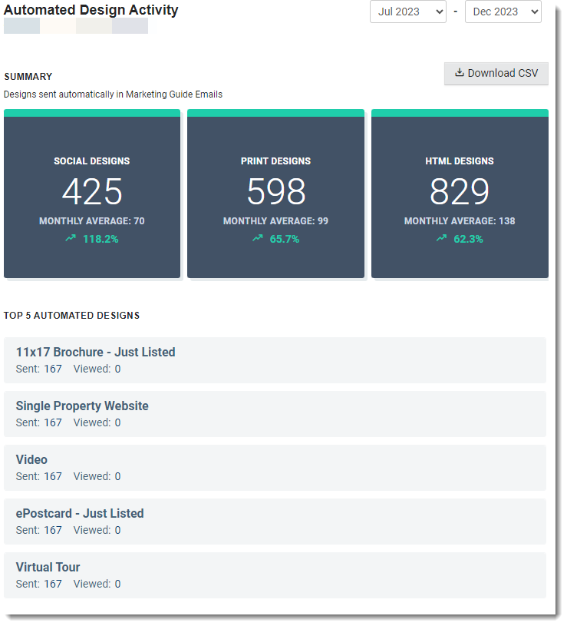
Task: Open the Single Property Website entry
Action: 275,413
